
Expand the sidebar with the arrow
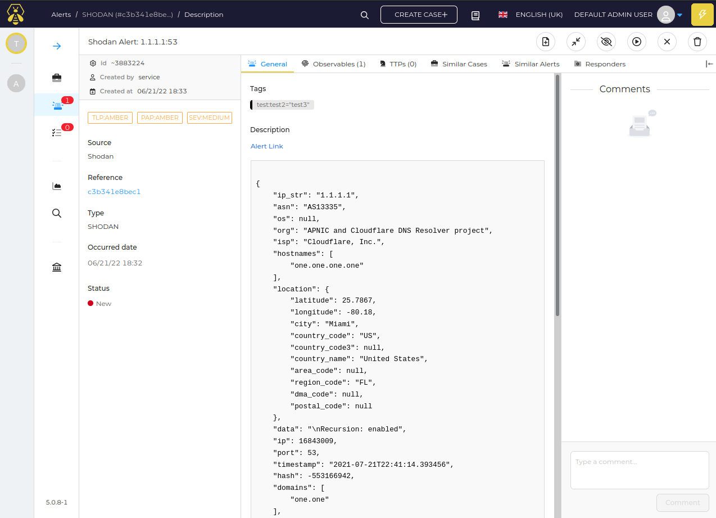point(57,46)
